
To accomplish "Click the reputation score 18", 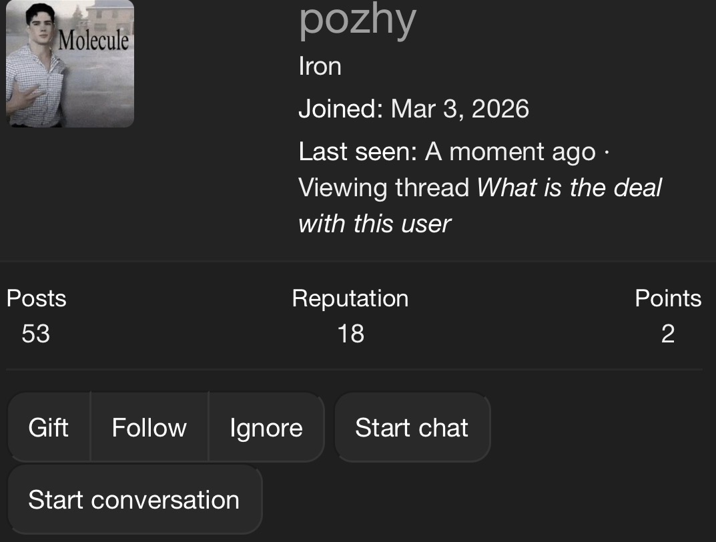I will pyautogui.click(x=351, y=334).
